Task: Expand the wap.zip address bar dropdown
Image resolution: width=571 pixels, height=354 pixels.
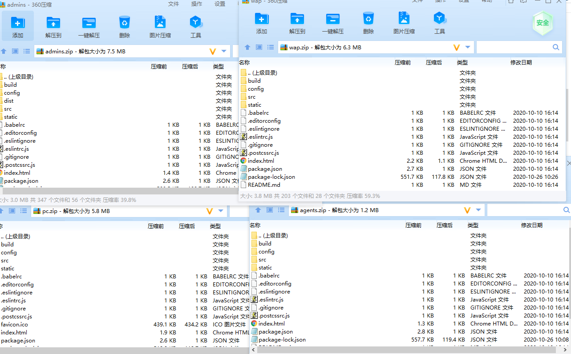Action: coord(468,47)
